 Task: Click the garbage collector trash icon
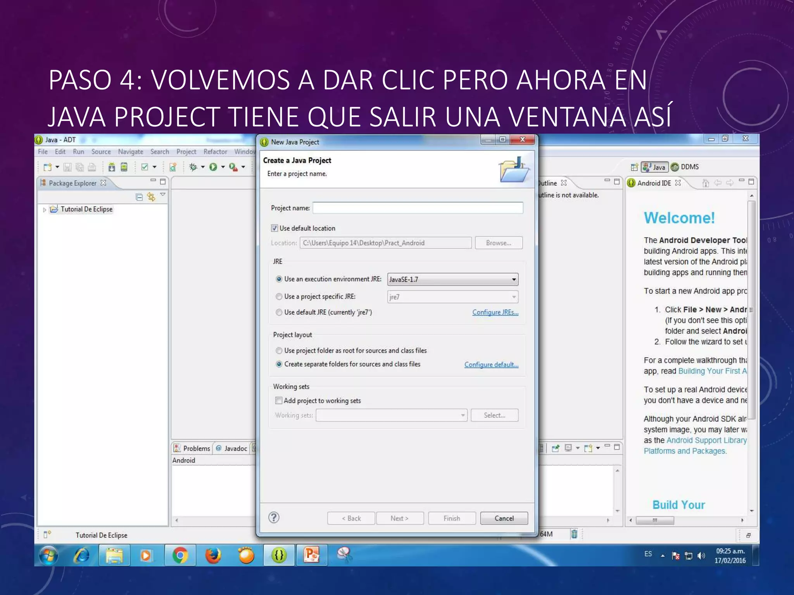574,534
